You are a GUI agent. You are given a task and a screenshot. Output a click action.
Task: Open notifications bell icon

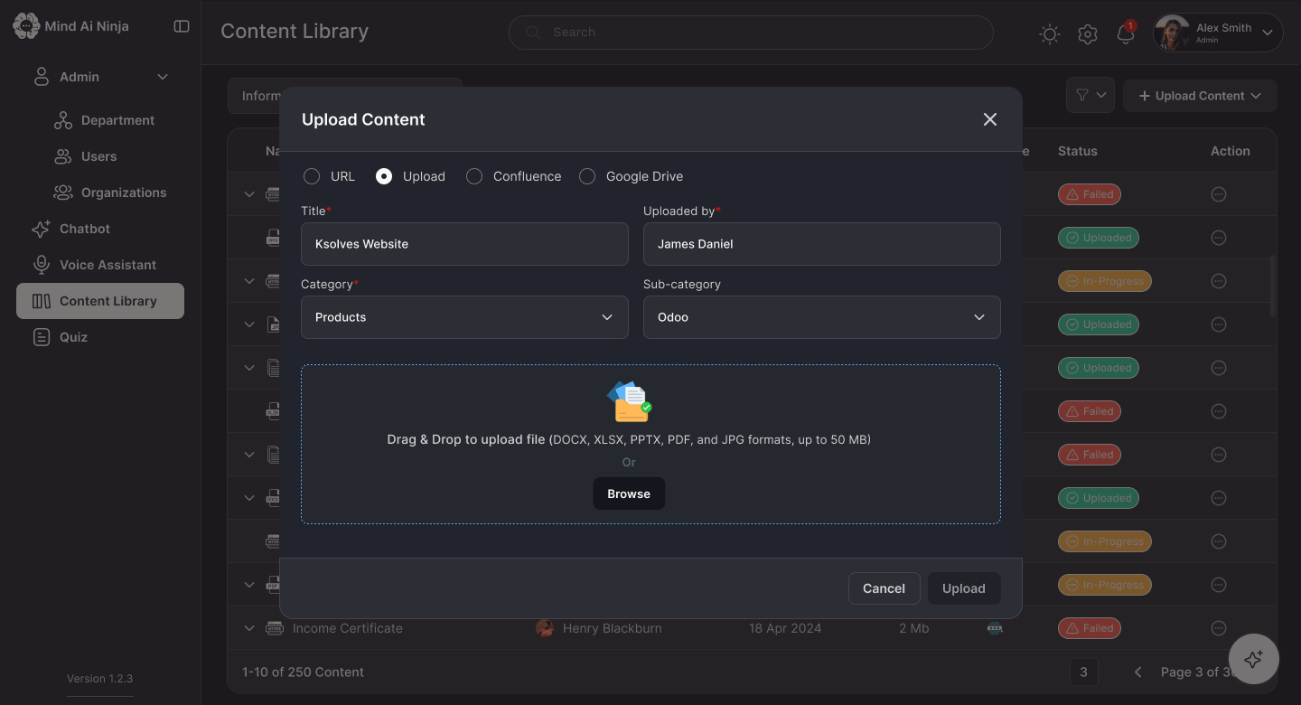coord(1126,33)
